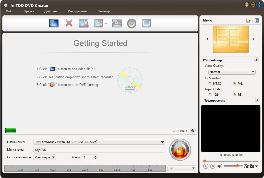Click the preview play button
The width and height of the screenshot is (264, 178).
[x=206, y=166]
